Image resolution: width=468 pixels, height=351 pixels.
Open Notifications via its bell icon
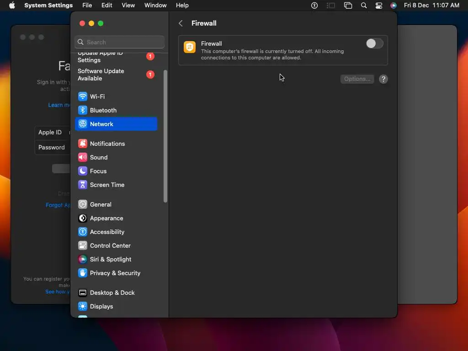click(x=83, y=144)
